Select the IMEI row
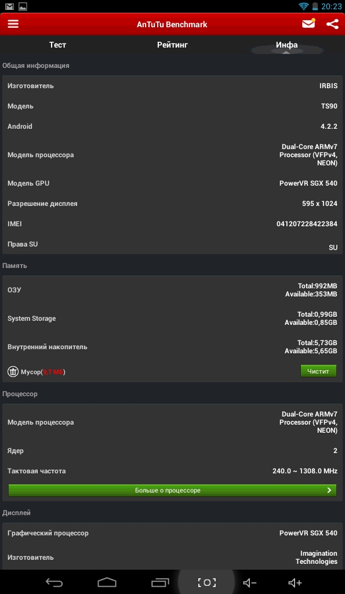This screenshot has height=594, width=345. [x=172, y=224]
